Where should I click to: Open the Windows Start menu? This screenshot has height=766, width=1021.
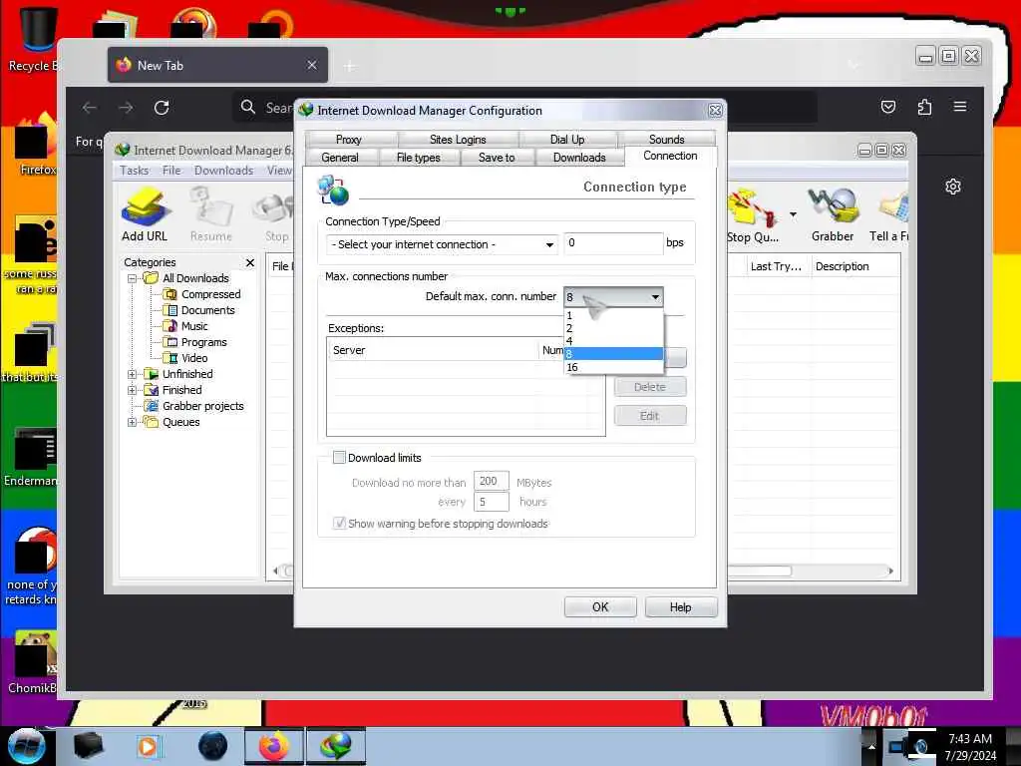[x=27, y=746]
